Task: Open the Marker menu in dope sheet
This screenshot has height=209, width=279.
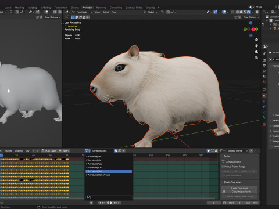Action: (9, 151)
